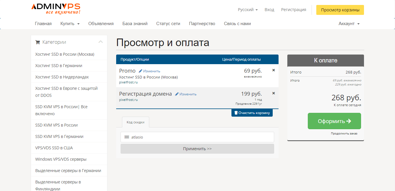395x191 pixels.
Task: Open Просмотр корзины yellow button
Action: tap(340, 10)
